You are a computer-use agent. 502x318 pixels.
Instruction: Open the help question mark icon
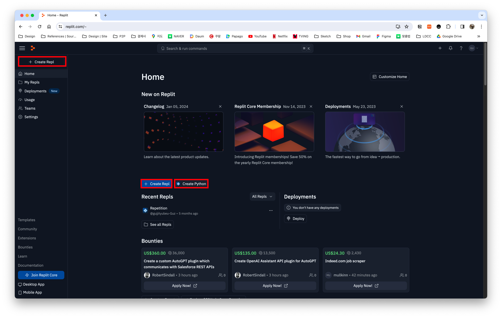[x=461, y=48]
